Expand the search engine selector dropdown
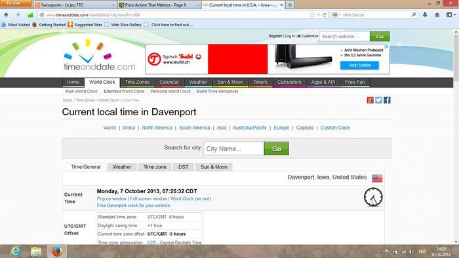The image size is (459, 258). tap(336, 15)
